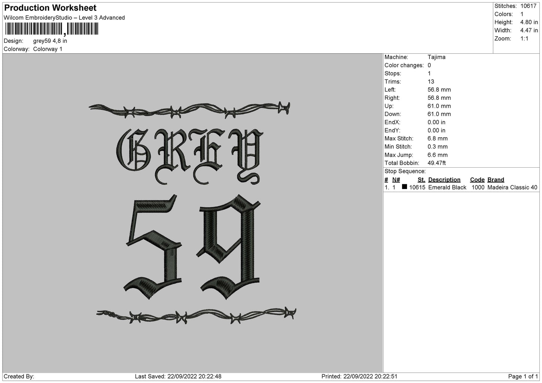Image resolution: width=542 pixels, height=383 pixels.
Task: Click the Printed timestamp in footer
Action: (x=359, y=377)
